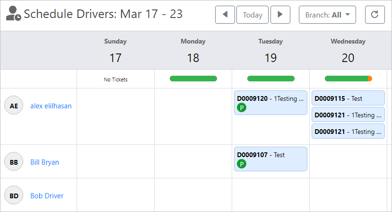Open the Branch: All dropdown
Viewport: 392px width, 212px height.
[327, 15]
